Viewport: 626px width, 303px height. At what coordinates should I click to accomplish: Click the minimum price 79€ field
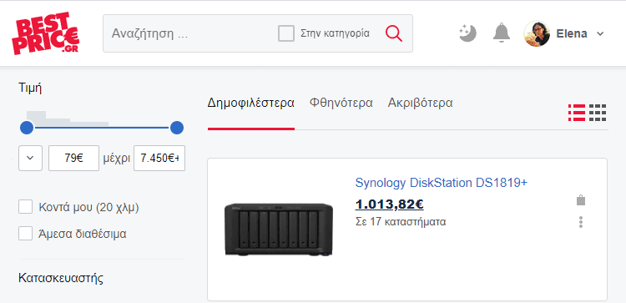[73, 158]
